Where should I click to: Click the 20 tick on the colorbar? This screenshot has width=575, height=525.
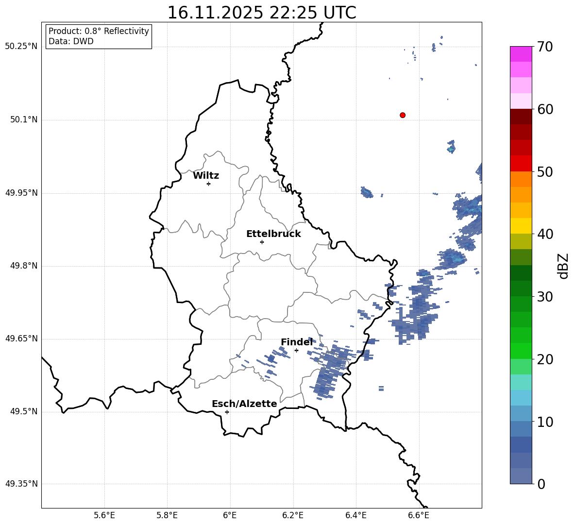pyautogui.click(x=545, y=359)
